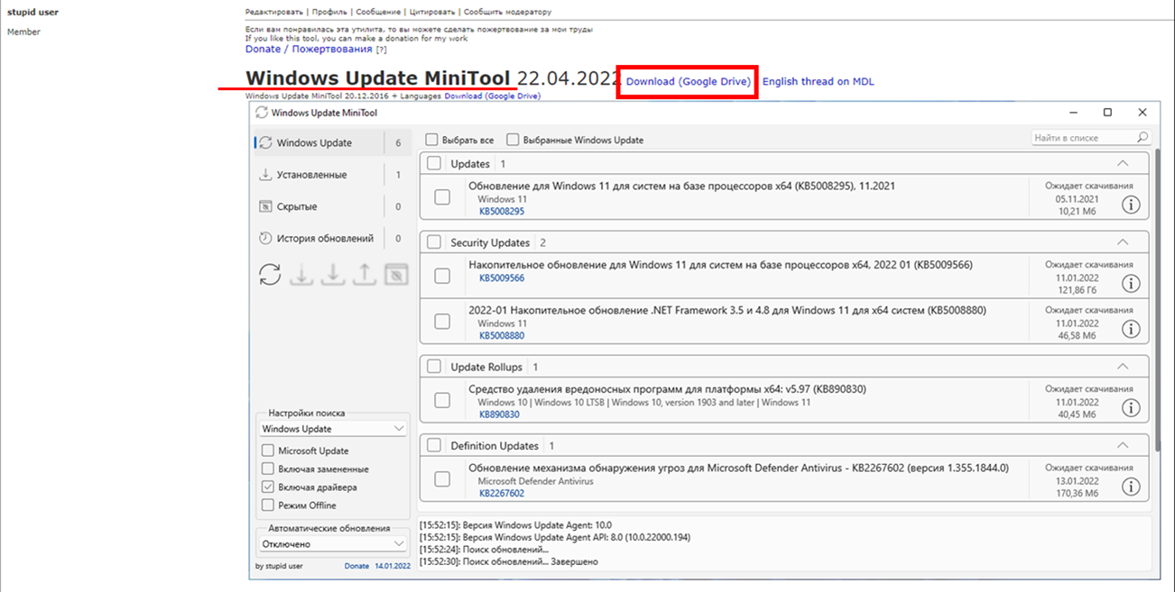Open the English thread on MDL link
The height and width of the screenshot is (592, 1175).
coord(819,81)
